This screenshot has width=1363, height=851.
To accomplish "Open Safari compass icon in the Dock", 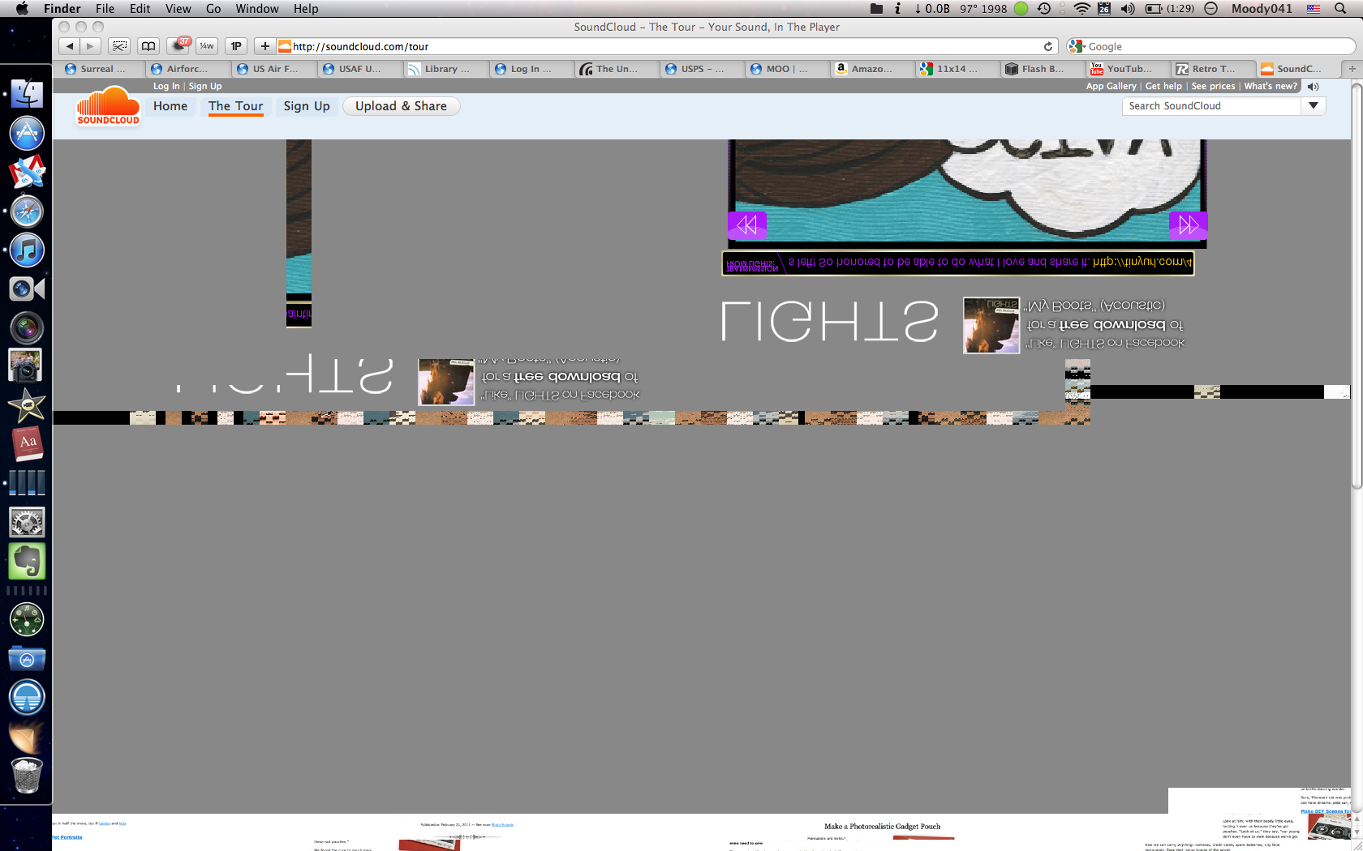I will click(x=27, y=212).
